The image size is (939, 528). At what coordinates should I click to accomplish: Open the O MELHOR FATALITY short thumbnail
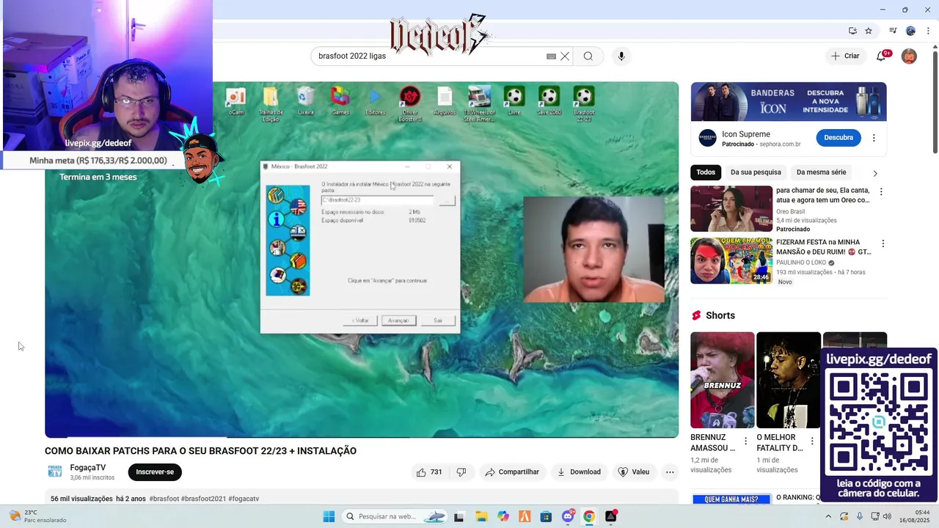pos(789,380)
